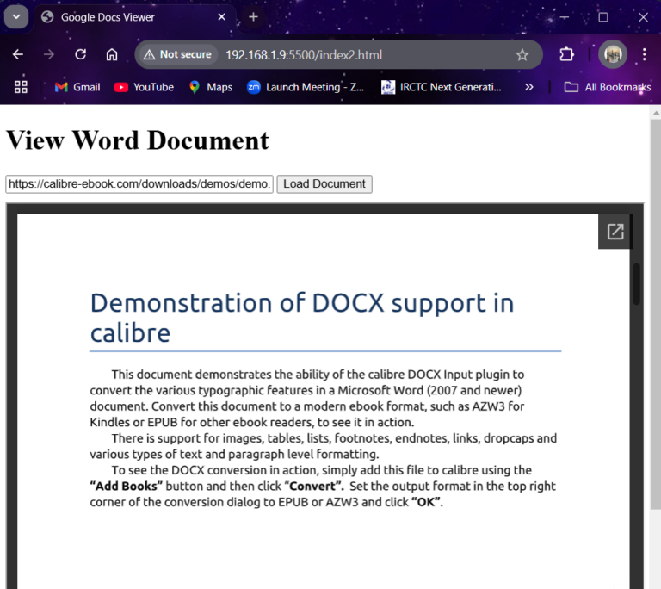Maximize the browser window
This screenshot has width=661, height=589.
603,17
